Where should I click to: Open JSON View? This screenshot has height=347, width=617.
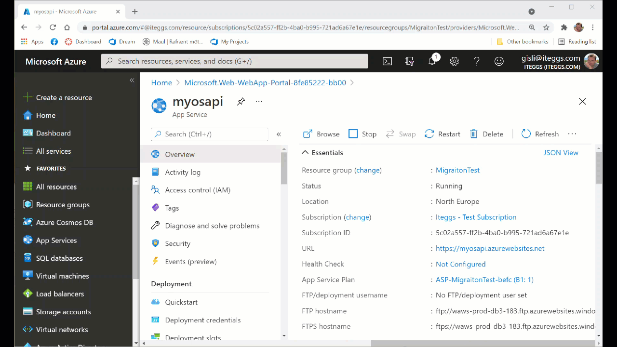(x=561, y=152)
